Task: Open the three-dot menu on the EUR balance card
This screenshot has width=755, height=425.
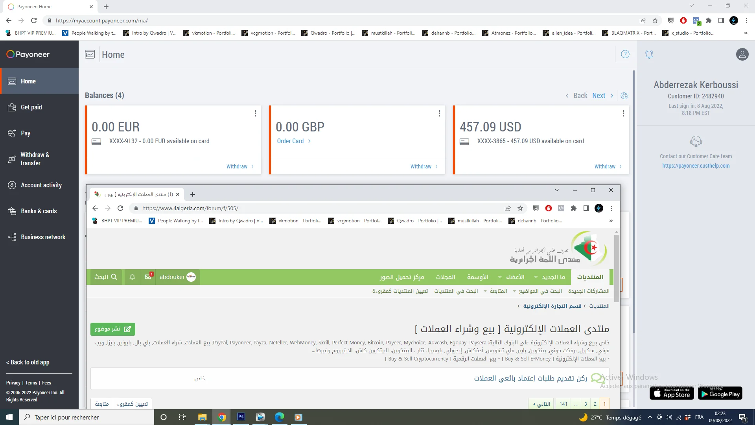Action: (255, 113)
